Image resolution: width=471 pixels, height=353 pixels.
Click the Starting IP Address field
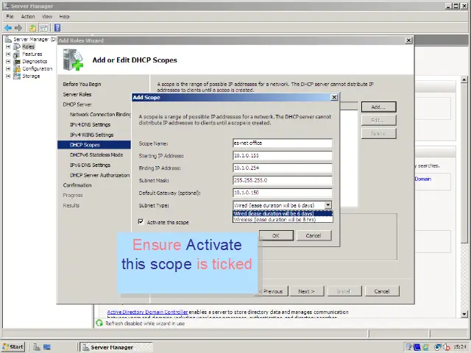click(x=283, y=155)
